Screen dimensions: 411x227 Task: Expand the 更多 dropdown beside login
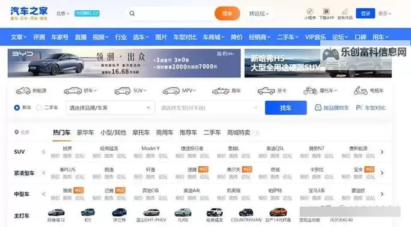pos(385,13)
